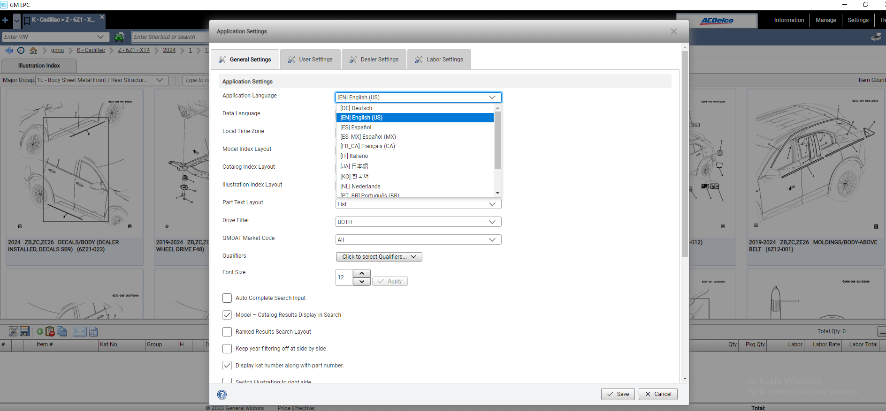This screenshot has height=411, width=886.
Task: Click the printer icon at top right
Action: [876, 37]
